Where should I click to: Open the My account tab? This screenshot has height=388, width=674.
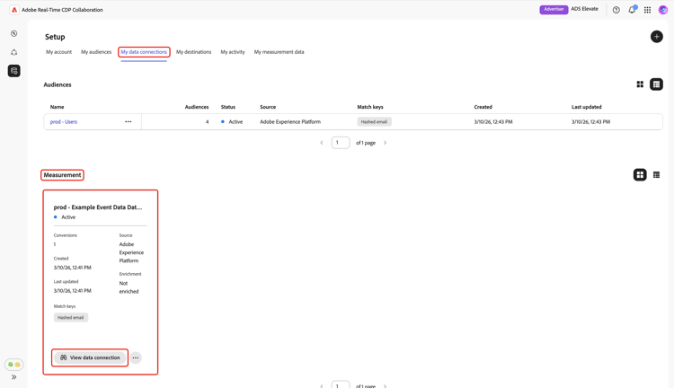59,52
